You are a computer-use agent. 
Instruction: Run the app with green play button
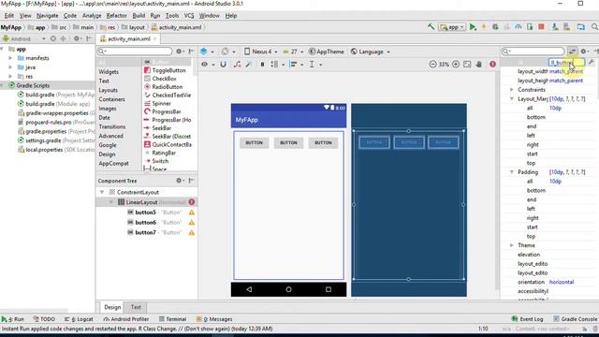(473, 27)
